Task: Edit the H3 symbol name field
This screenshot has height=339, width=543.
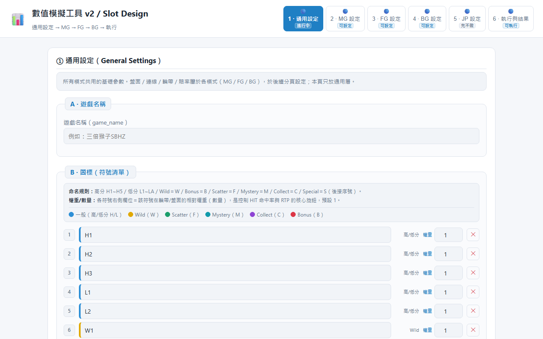Action: click(235, 273)
